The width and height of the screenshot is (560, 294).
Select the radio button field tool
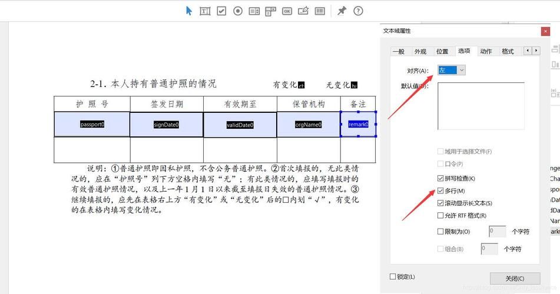pyautogui.click(x=238, y=11)
